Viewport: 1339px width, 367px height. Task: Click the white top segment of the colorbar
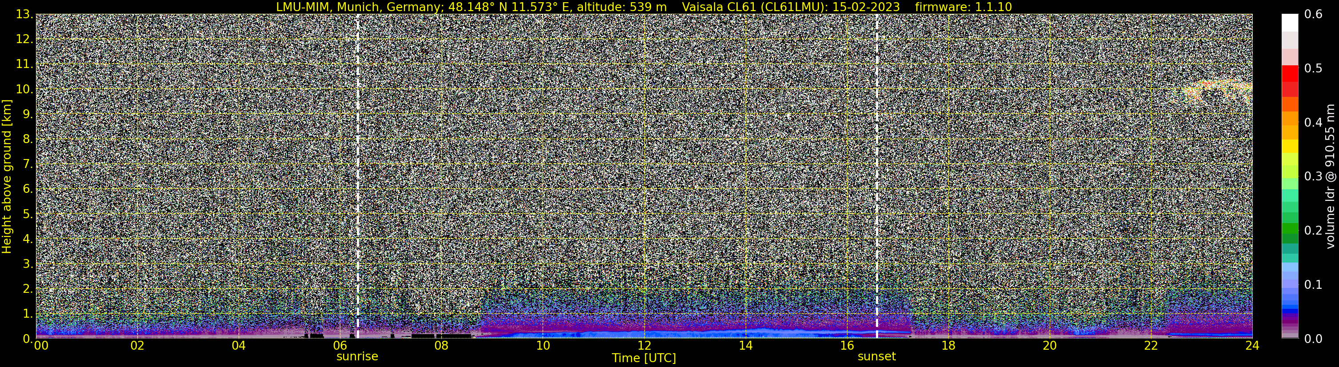coord(1290,23)
